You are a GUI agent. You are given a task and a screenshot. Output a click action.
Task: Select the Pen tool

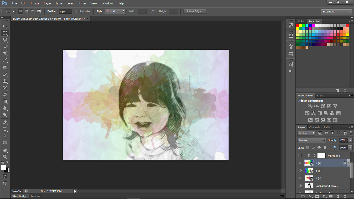point(5,122)
